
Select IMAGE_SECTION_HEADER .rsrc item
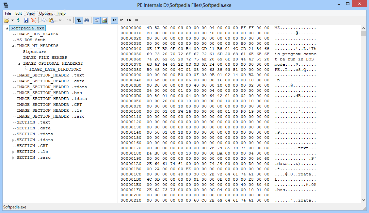pyautogui.click(x=50, y=117)
